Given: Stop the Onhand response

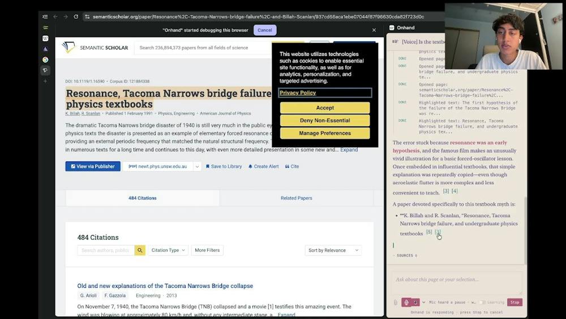Looking at the screenshot, I should [x=514, y=303].
